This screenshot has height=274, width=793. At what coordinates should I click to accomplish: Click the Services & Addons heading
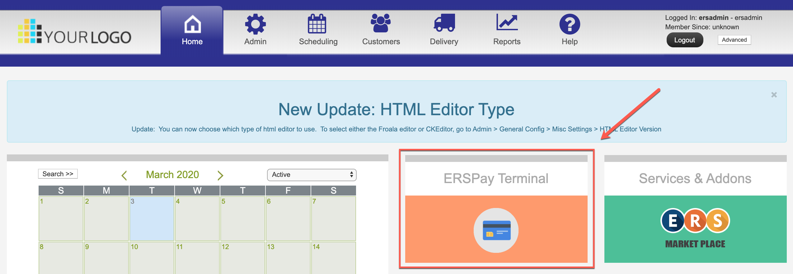[695, 178]
